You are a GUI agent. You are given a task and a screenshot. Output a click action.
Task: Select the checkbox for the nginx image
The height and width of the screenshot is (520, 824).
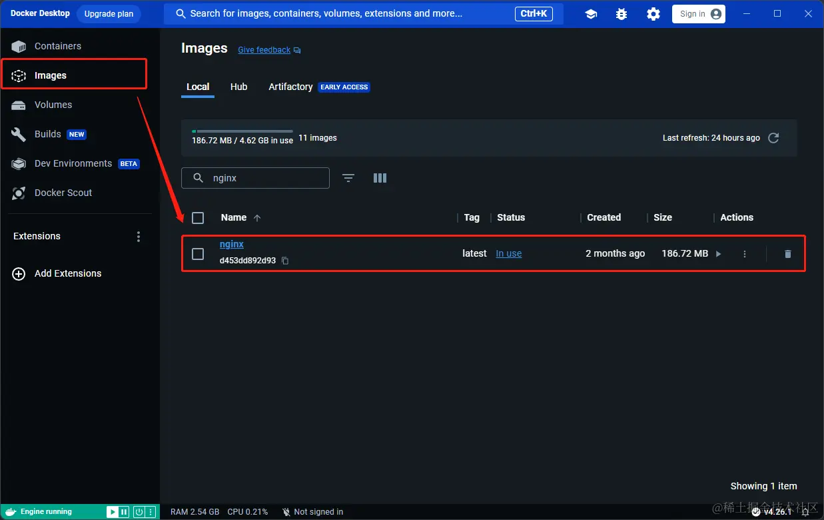click(198, 253)
